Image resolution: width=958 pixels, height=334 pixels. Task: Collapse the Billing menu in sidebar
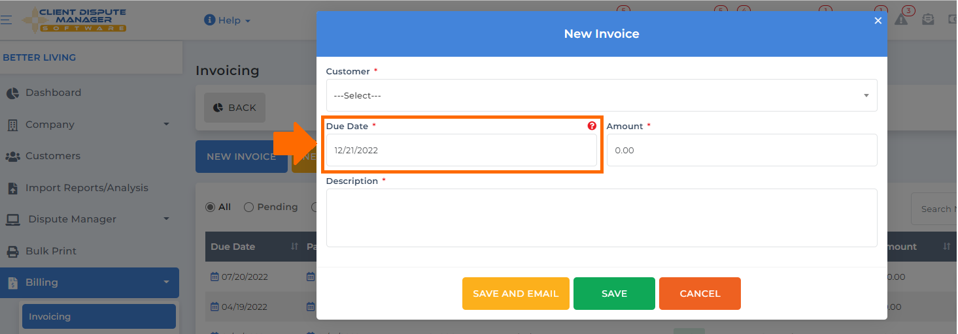coord(90,282)
